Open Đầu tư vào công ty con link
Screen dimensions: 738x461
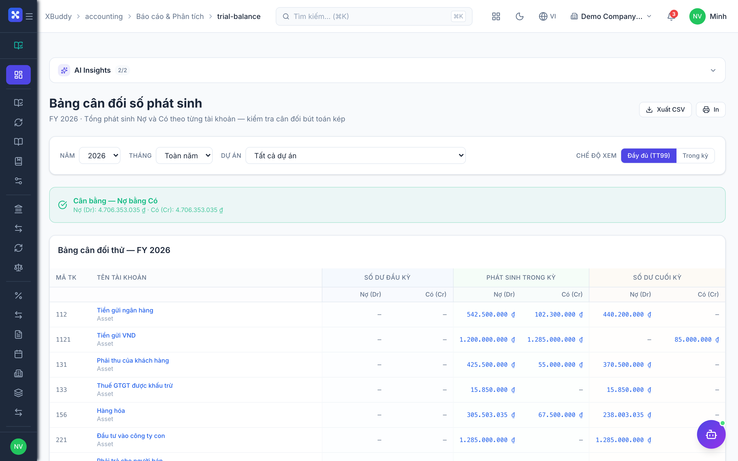(131, 436)
